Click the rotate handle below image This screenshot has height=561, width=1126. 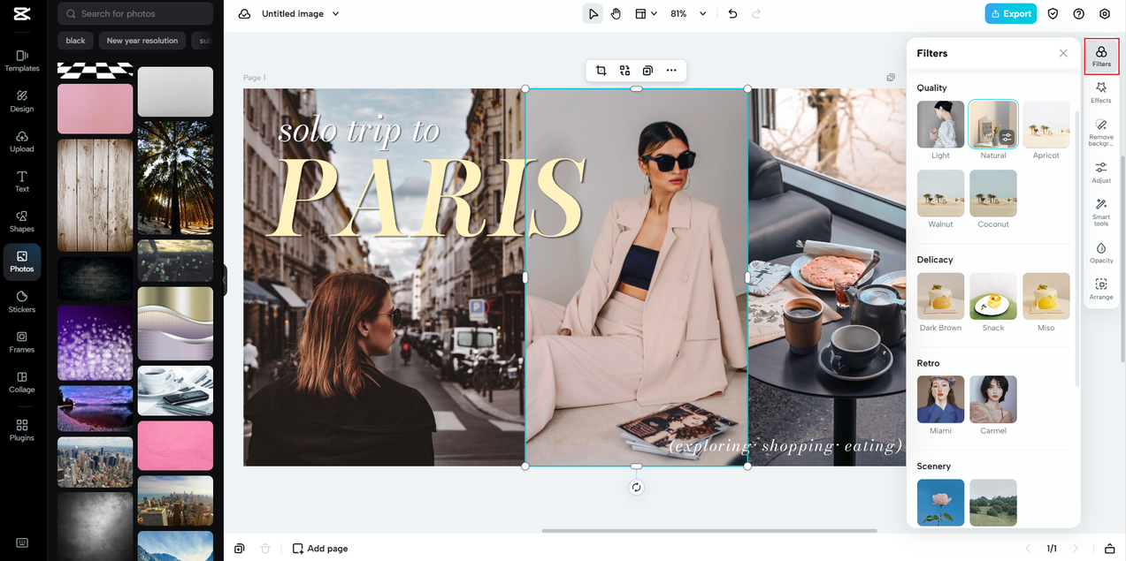click(636, 488)
